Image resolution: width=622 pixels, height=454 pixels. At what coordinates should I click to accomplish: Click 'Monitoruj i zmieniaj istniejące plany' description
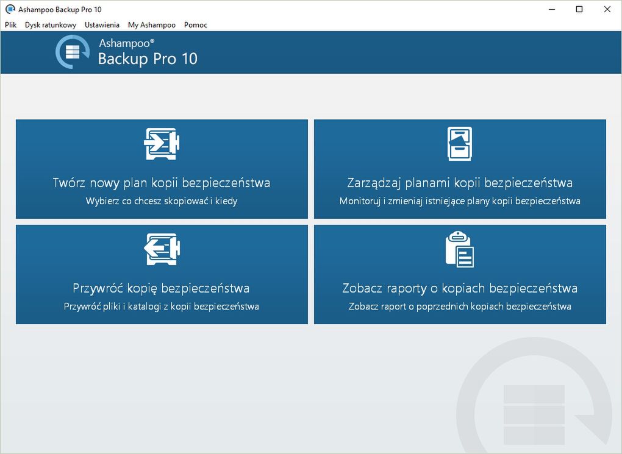[460, 201]
